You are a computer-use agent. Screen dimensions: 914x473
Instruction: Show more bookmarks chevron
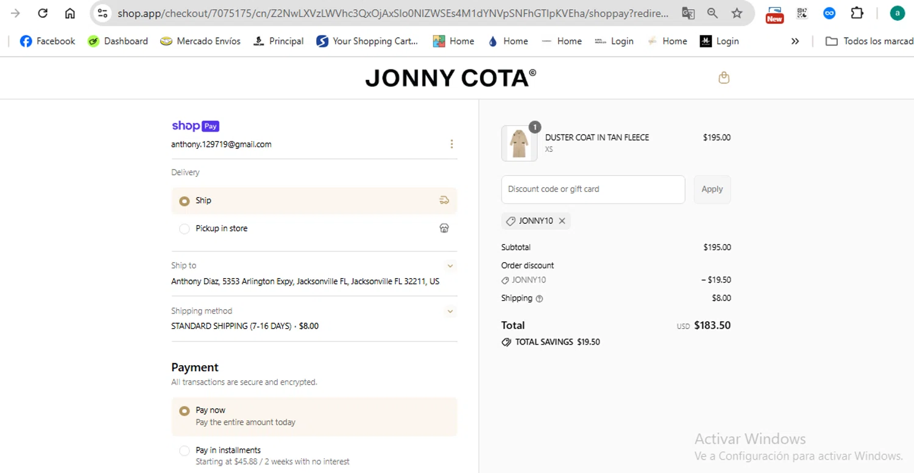click(x=795, y=41)
